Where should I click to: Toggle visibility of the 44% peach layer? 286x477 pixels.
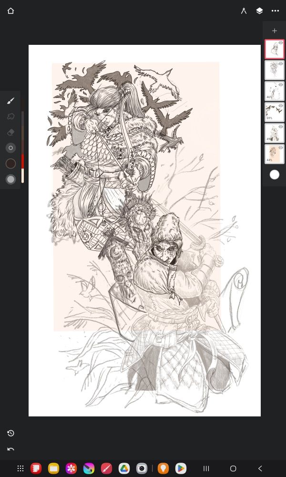[281, 148]
